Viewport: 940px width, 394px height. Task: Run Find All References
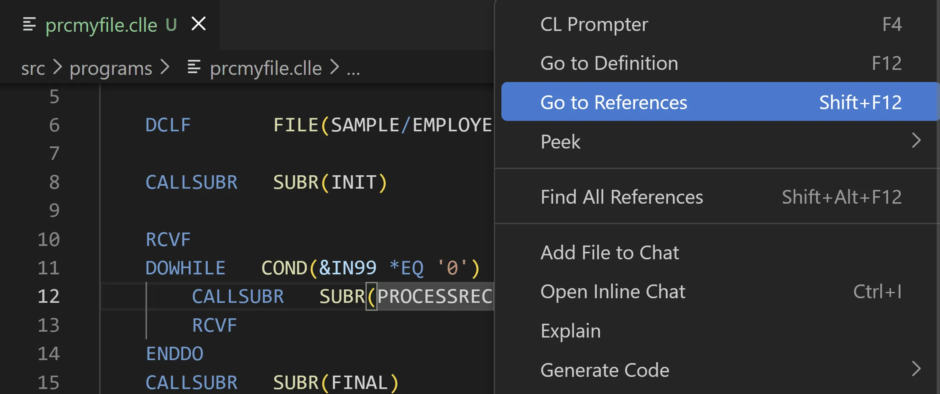pyautogui.click(x=622, y=197)
